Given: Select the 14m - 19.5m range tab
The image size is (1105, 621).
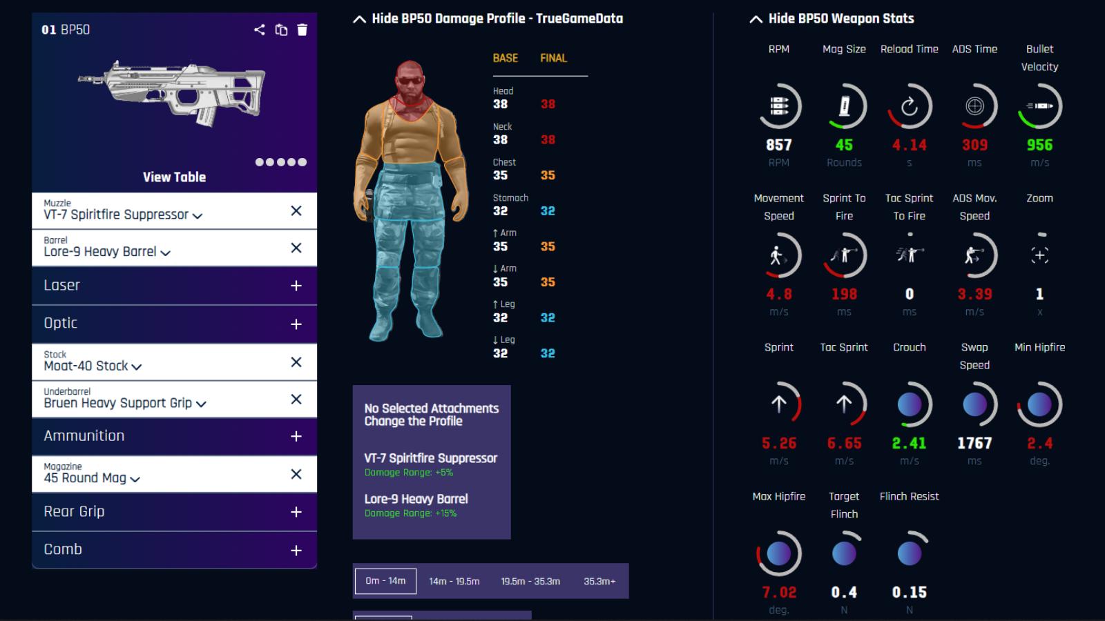Looking at the screenshot, I should 454,582.
